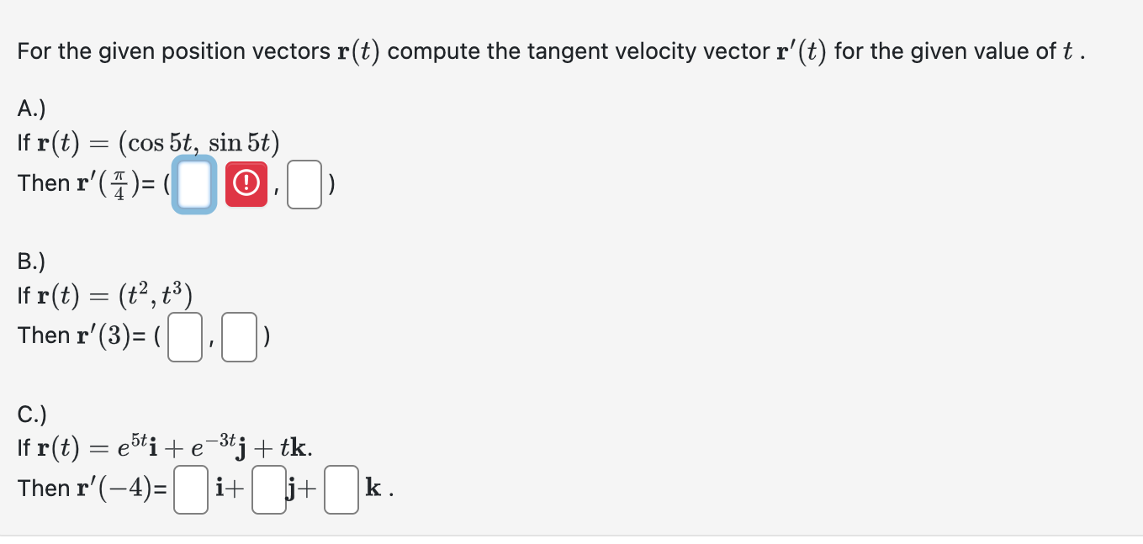Image resolution: width=1143 pixels, height=544 pixels.
Task: Select the part C.) section label
Action: coord(29,414)
